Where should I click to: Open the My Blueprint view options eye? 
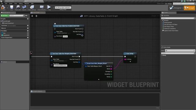tap(27, 16)
